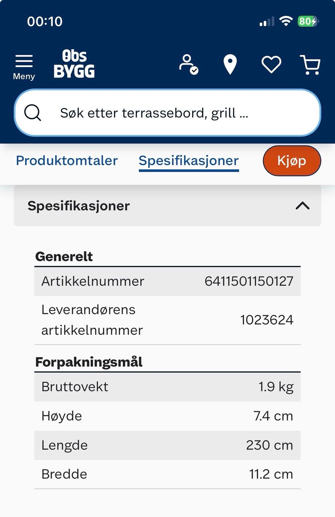This screenshot has width=335, height=517.
Task: Tap the orange Kjøp button
Action: (292, 161)
